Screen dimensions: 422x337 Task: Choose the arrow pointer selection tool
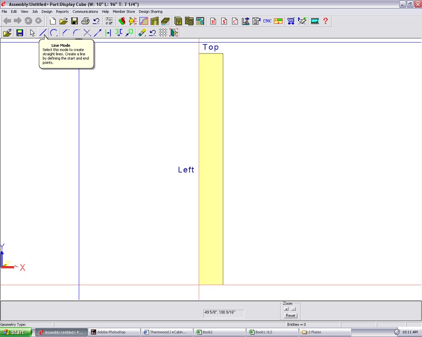(x=32, y=33)
